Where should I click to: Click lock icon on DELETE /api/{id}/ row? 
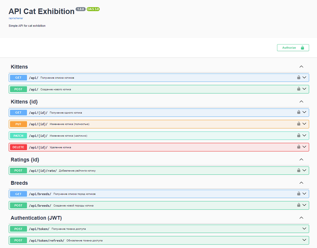point(298,147)
